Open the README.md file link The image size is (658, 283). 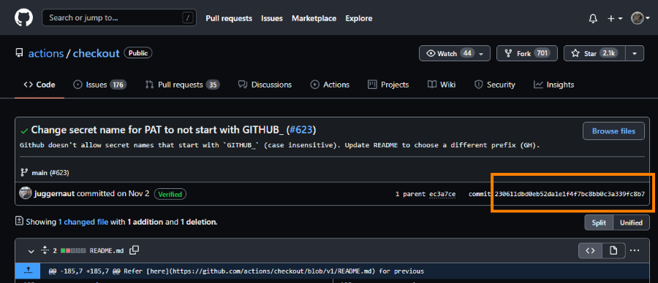click(107, 251)
